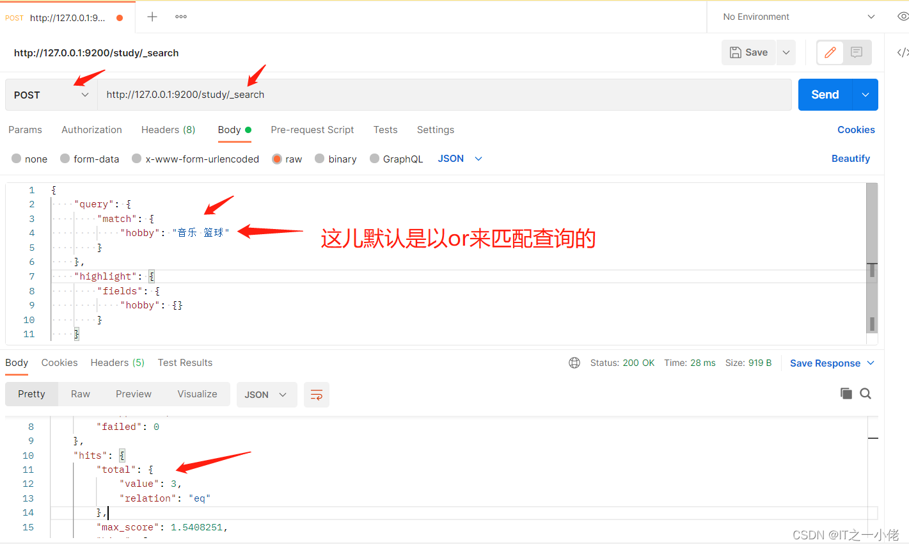
Task: Open the Headers (8) request tab
Action: [168, 130]
